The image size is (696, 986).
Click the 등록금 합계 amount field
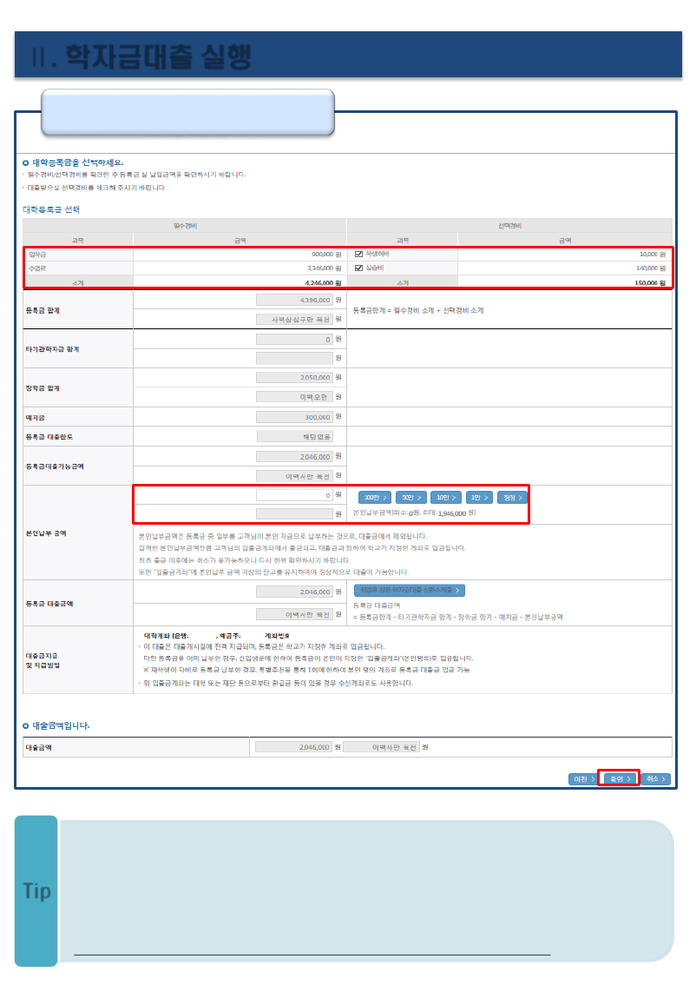point(294,300)
